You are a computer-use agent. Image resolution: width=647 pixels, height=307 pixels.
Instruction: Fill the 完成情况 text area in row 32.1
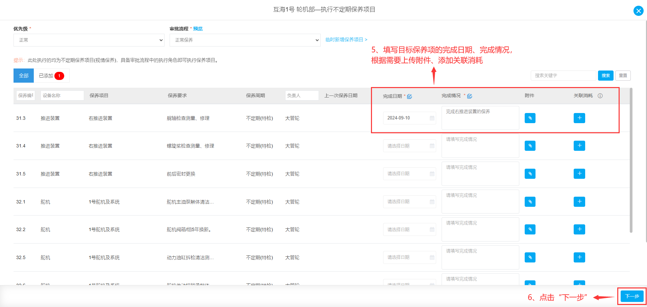480,202
